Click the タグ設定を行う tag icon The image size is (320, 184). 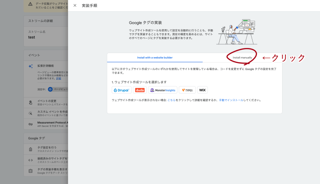(30, 149)
